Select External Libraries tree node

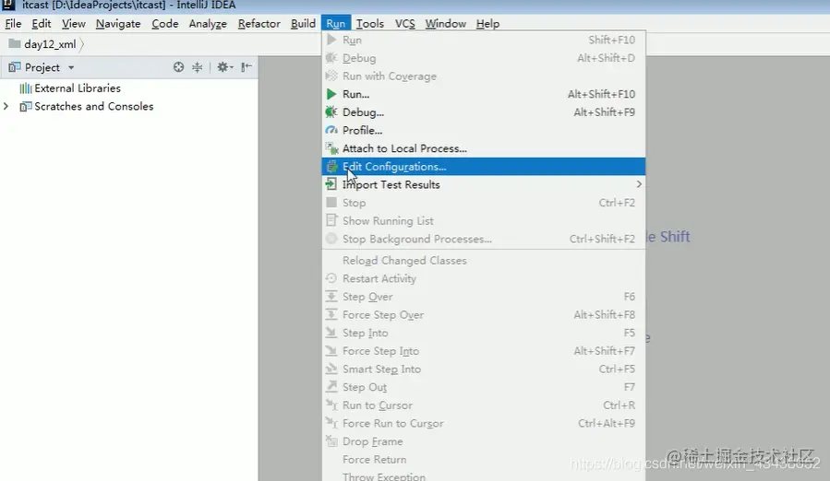pos(78,88)
